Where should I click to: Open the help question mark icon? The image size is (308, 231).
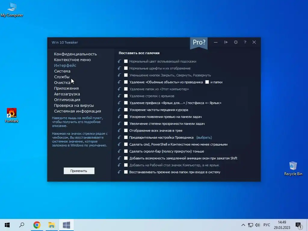click(x=245, y=42)
